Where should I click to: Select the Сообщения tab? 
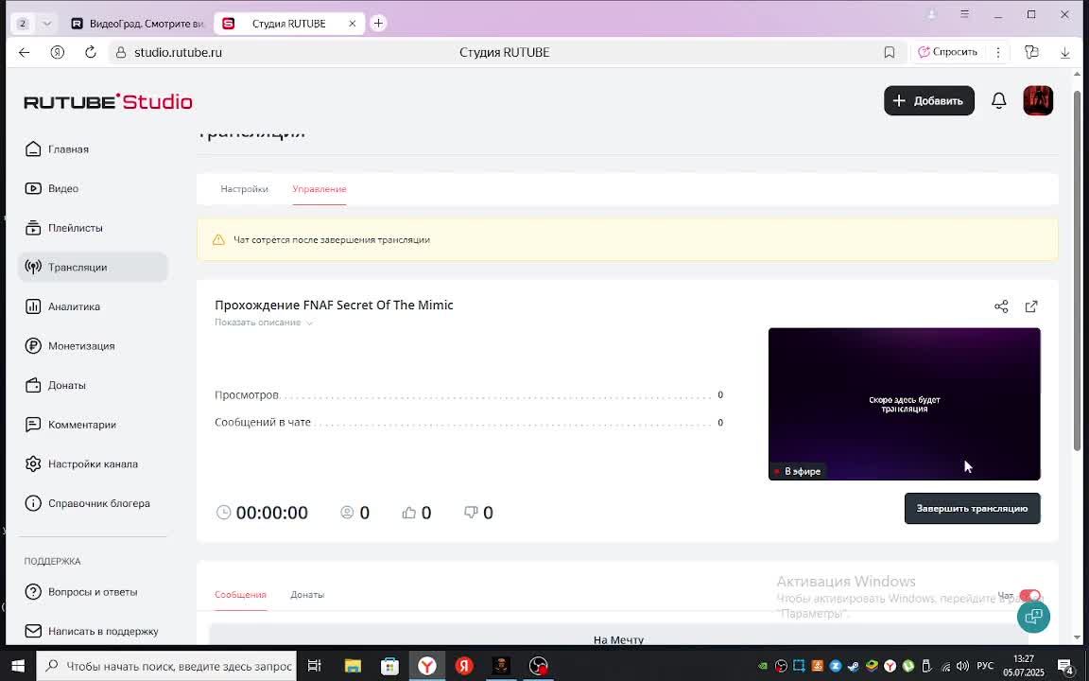click(240, 595)
